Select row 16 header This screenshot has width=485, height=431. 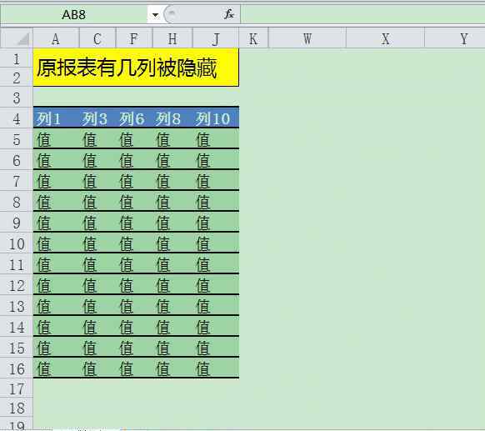[x=17, y=368]
